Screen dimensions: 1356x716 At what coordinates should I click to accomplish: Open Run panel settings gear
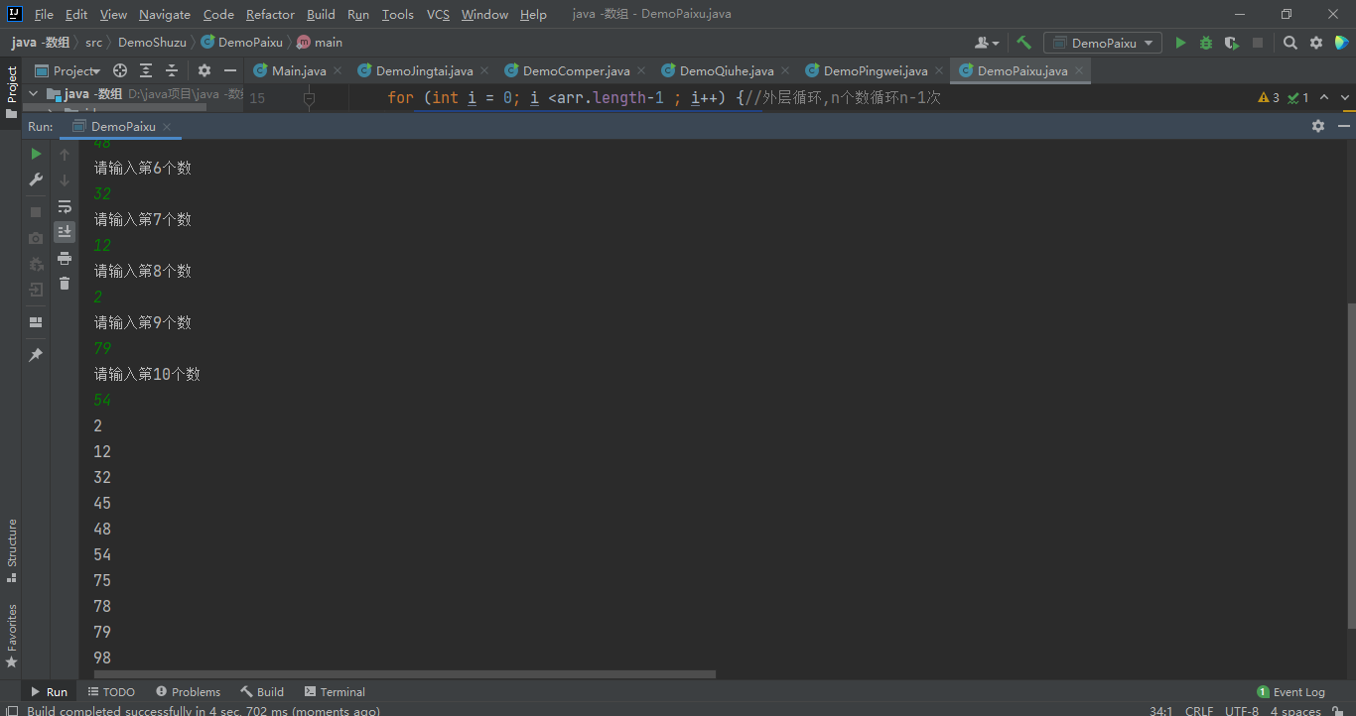tap(1318, 126)
